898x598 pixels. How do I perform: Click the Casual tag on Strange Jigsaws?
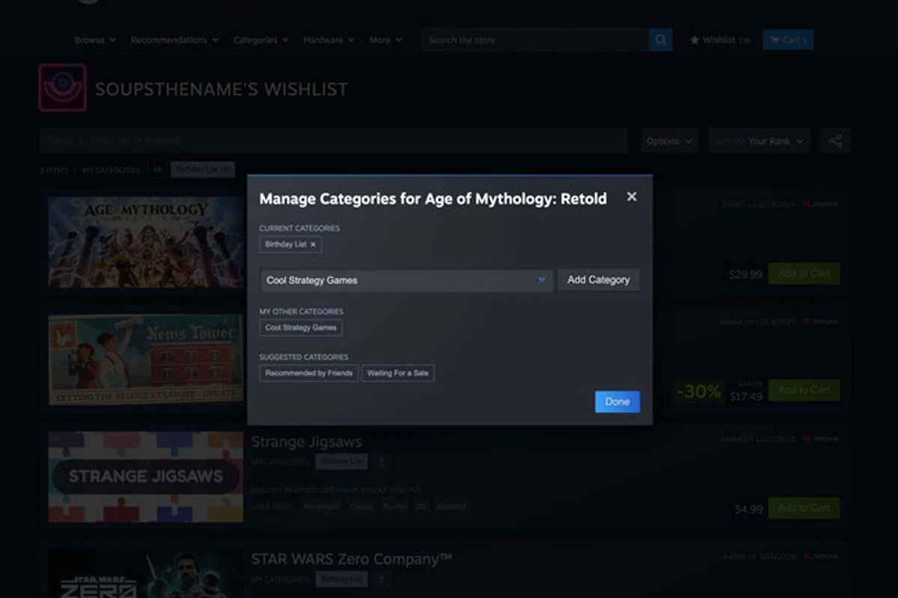[362, 506]
